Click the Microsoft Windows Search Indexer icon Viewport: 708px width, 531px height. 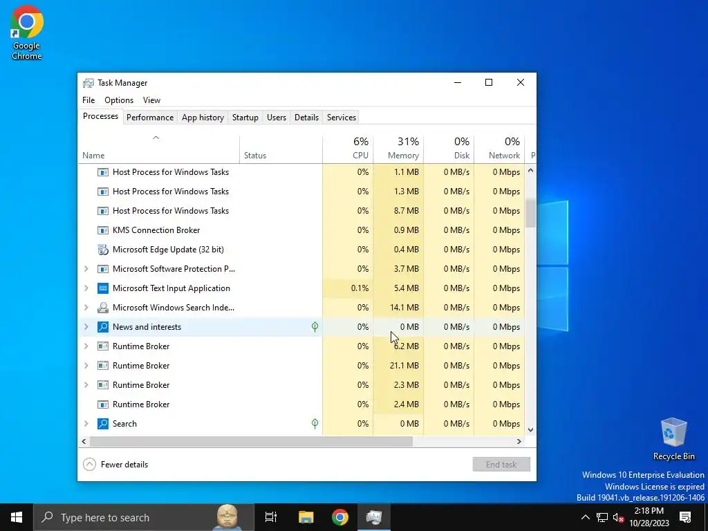[103, 308]
